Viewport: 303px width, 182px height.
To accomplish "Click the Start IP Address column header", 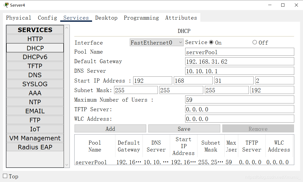I will click(x=183, y=146).
